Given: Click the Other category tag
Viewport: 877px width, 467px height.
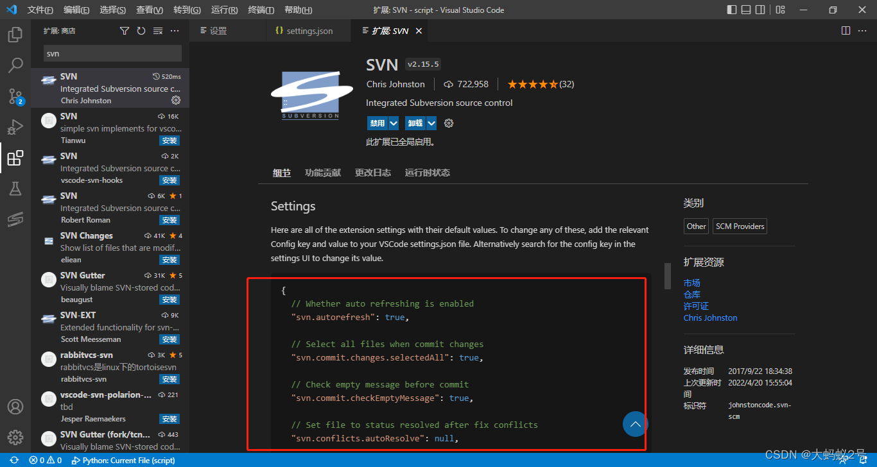Looking at the screenshot, I should pos(697,226).
